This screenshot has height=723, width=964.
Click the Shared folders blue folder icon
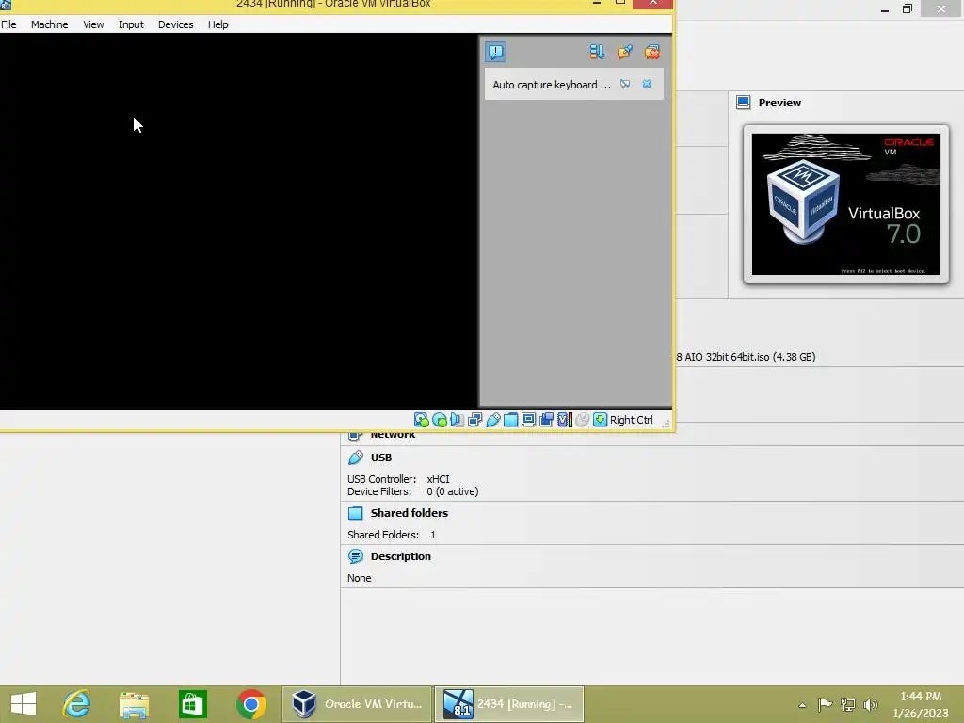coord(355,513)
